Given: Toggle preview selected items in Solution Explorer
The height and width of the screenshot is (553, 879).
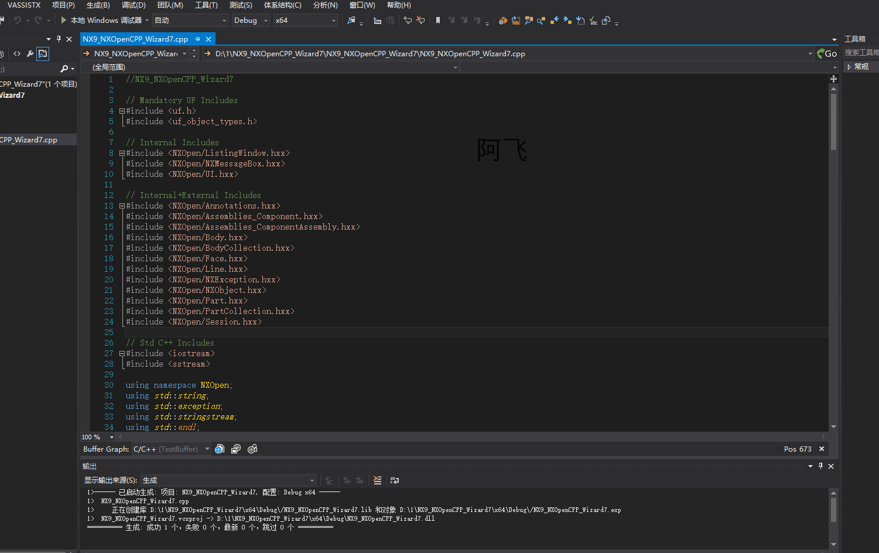Looking at the screenshot, I should tap(43, 54).
